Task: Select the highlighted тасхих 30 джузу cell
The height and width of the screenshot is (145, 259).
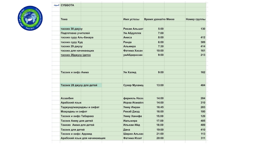Action: [70, 29]
